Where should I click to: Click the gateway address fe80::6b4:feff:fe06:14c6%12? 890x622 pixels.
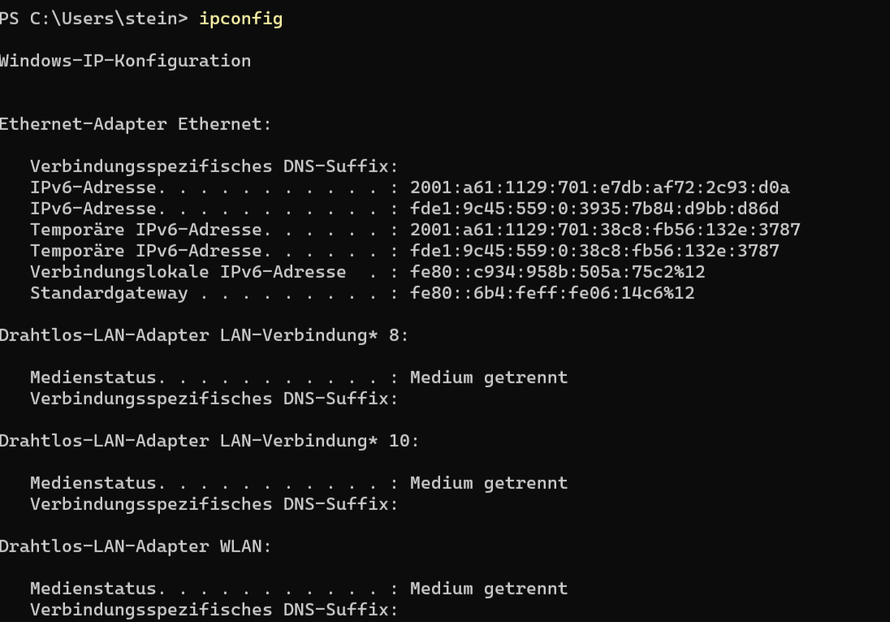point(552,293)
